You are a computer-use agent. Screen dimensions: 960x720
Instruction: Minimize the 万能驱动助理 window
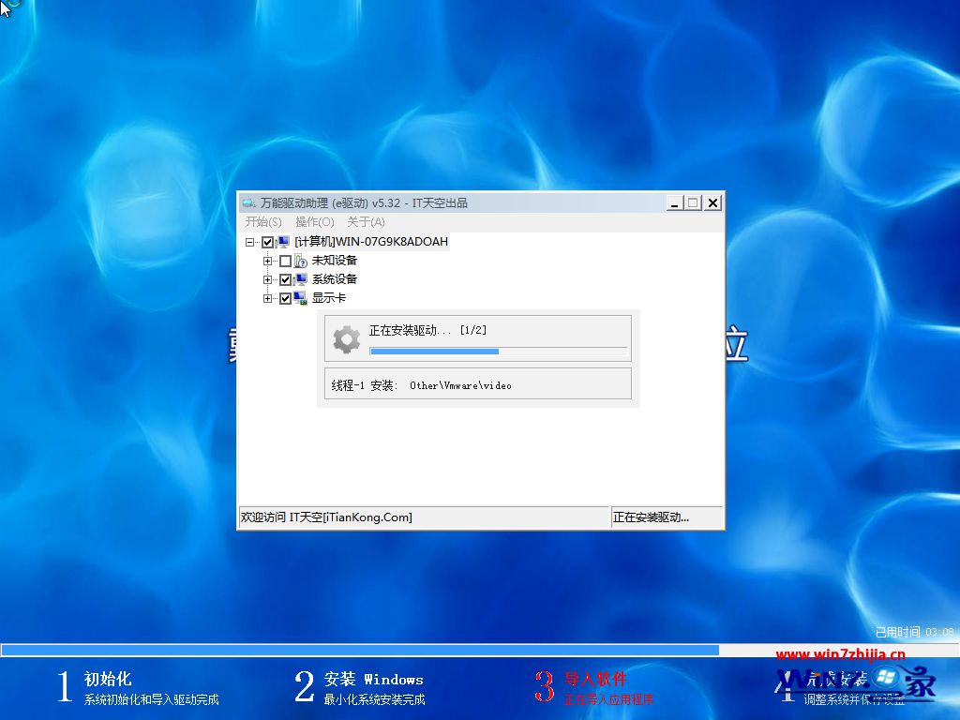[675, 202]
